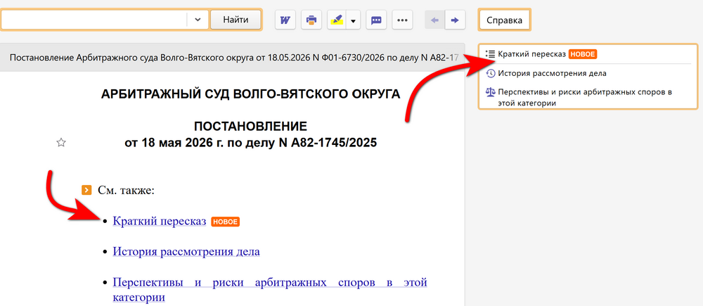Click the list icon beside Краткий пересказ

(x=490, y=54)
